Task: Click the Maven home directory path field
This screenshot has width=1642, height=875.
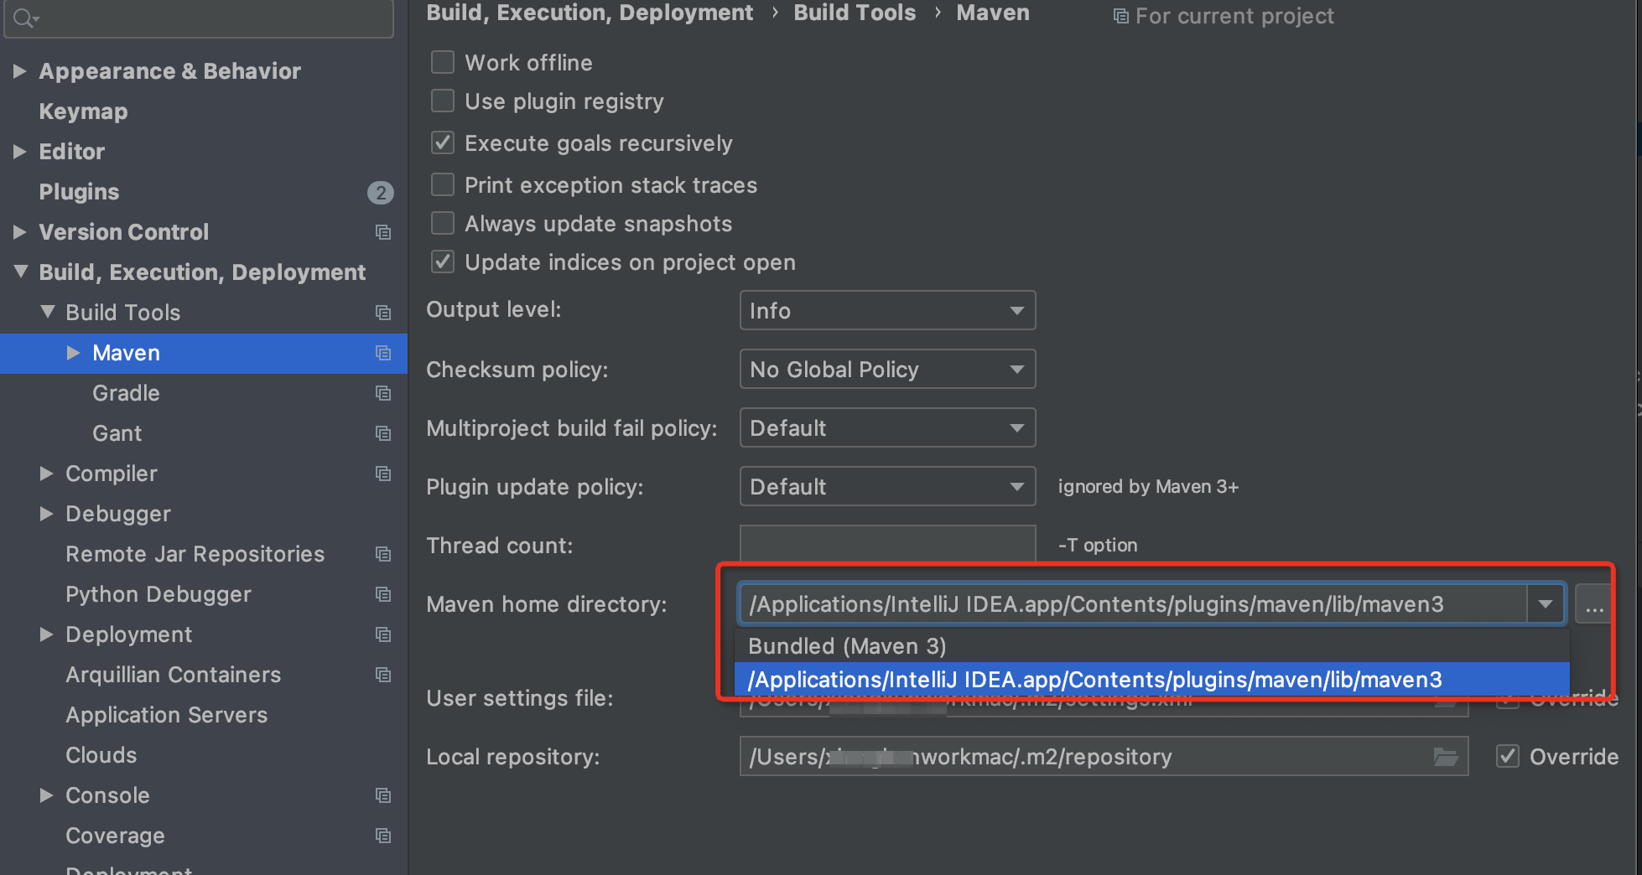Action: (1132, 604)
